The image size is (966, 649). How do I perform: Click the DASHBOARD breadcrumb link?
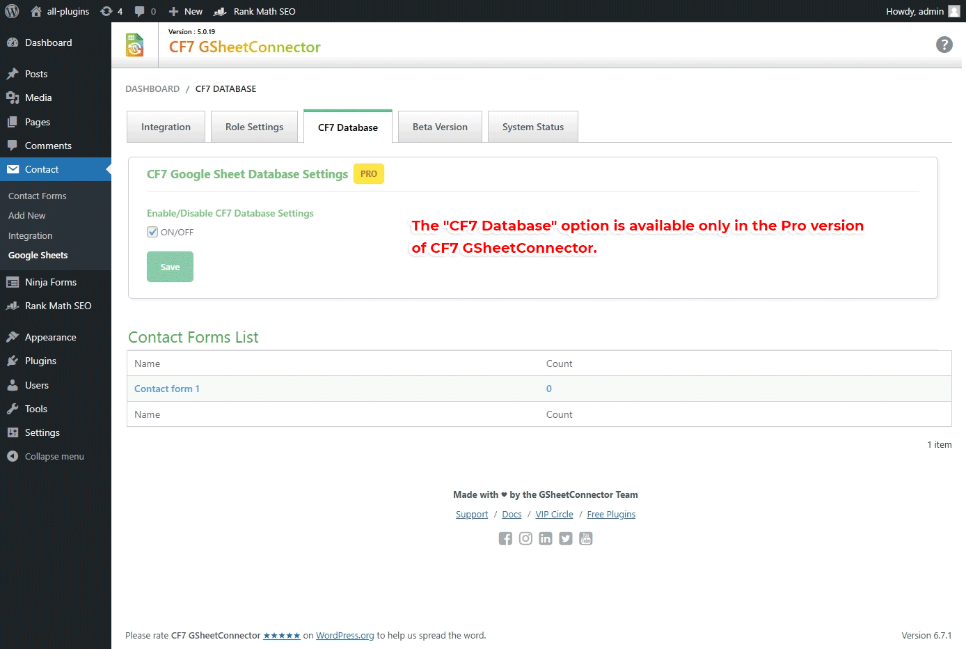click(152, 88)
